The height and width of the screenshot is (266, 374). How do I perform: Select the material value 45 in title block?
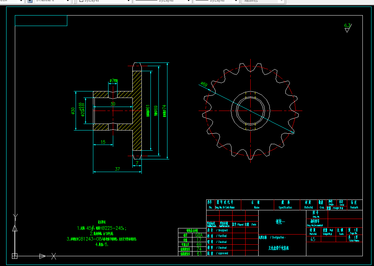tap(313, 239)
